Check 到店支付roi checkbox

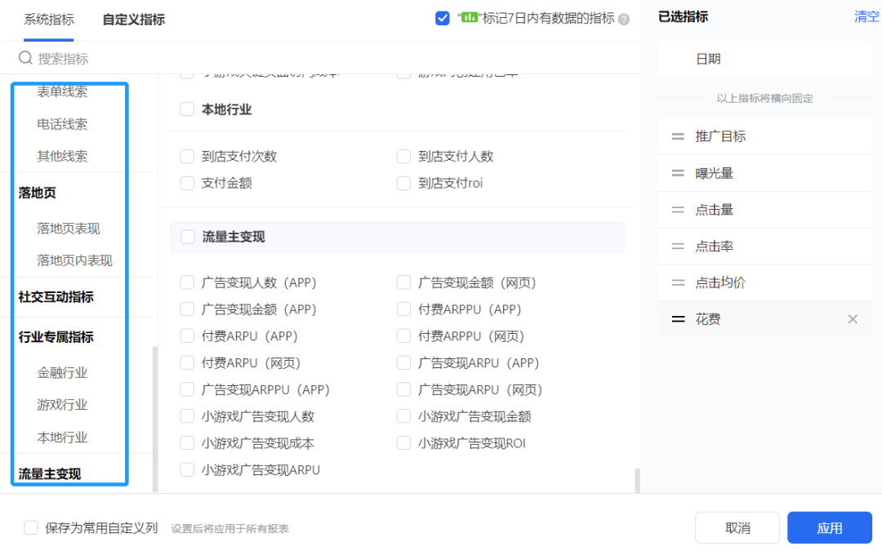[x=403, y=184]
